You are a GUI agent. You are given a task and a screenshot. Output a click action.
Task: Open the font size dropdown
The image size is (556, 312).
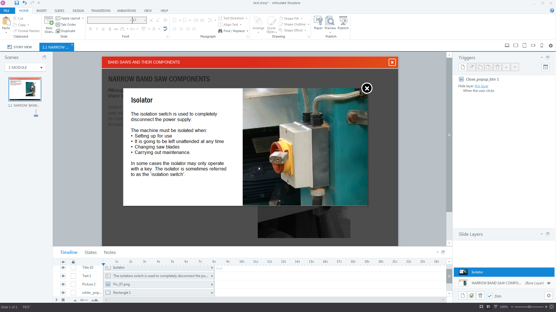[145, 20]
